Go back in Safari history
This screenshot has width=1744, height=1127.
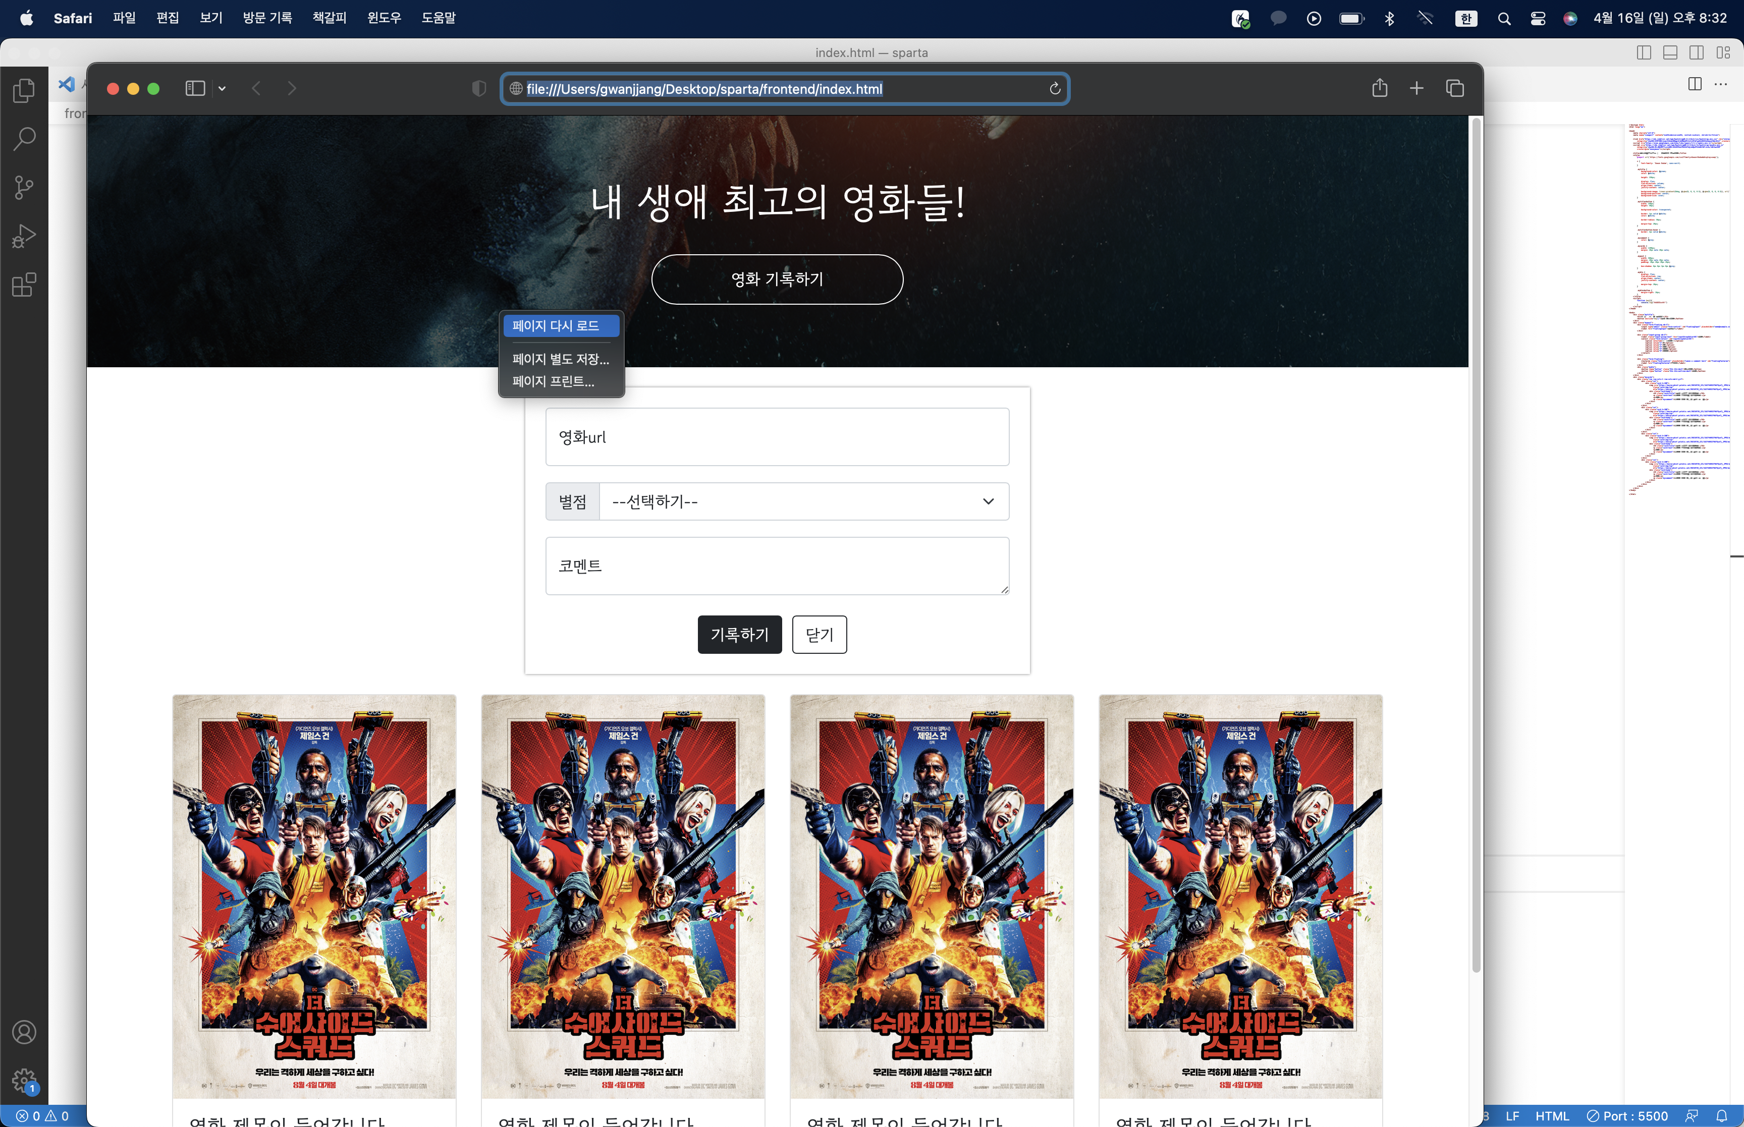[x=256, y=89]
